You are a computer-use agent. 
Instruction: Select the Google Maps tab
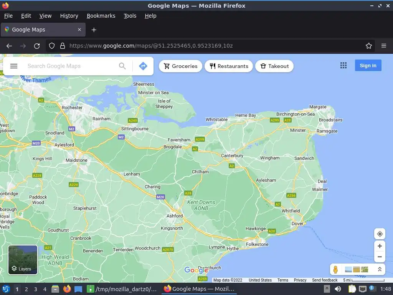point(43,30)
